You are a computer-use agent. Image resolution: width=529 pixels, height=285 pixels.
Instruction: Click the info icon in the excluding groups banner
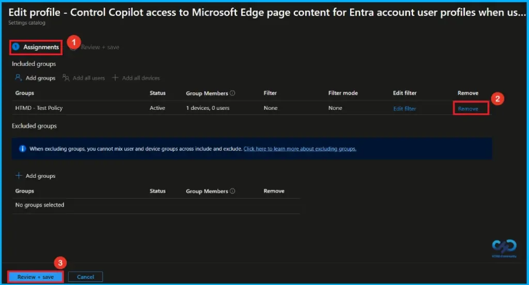[x=22, y=149]
